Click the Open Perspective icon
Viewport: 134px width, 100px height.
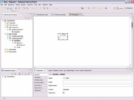115,8
